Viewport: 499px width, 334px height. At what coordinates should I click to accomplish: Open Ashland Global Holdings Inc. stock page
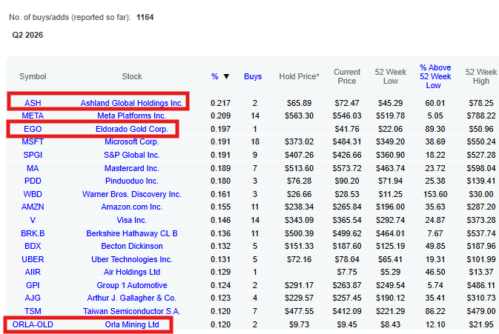pyautogui.click(x=132, y=103)
